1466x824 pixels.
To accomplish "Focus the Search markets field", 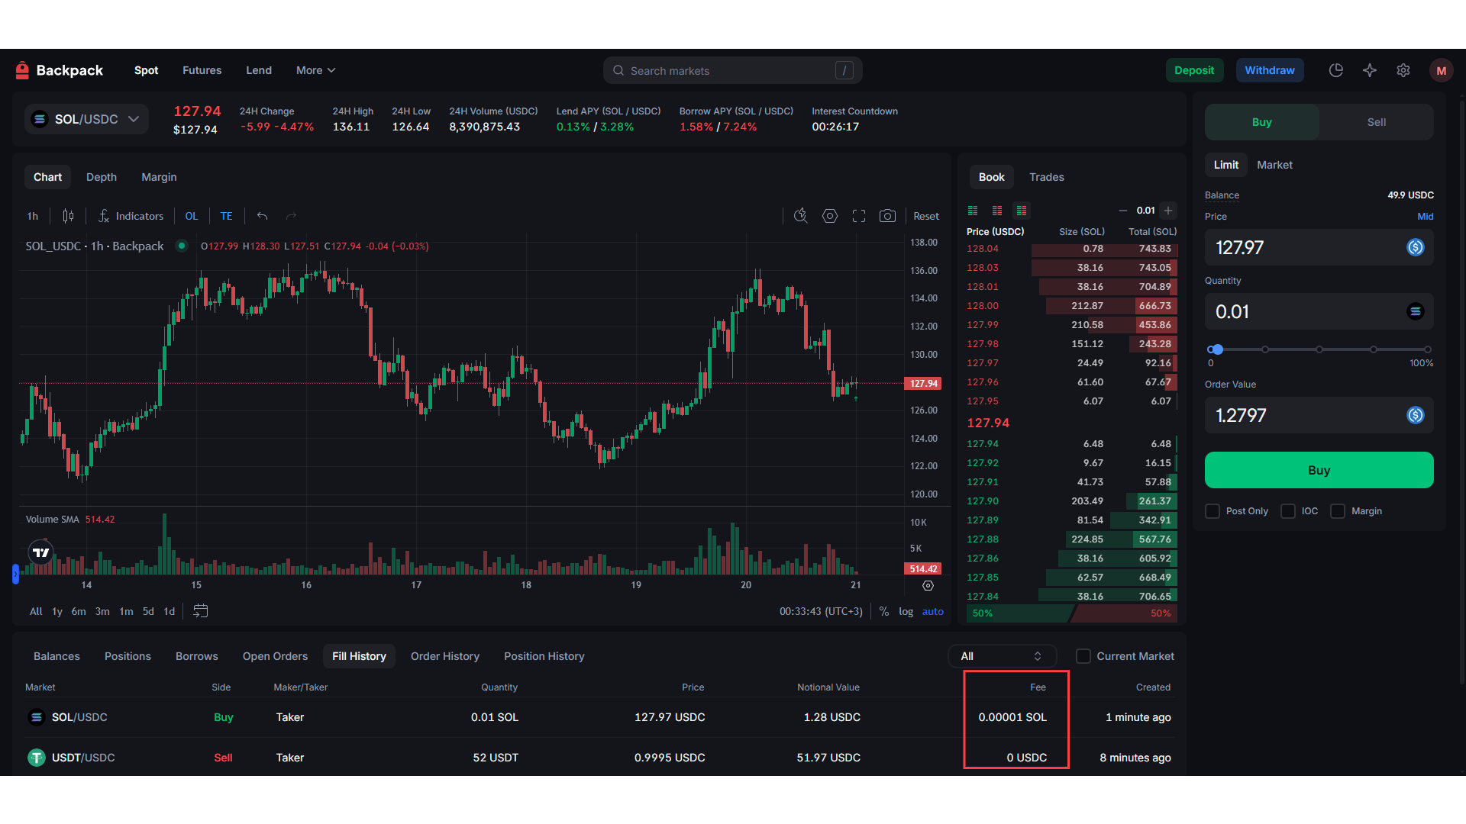I will (x=733, y=70).
